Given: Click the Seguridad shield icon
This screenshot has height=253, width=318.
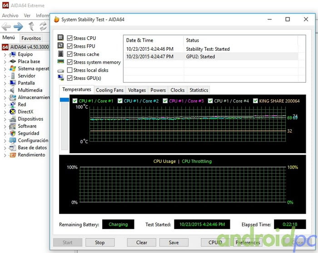Looking at the screenshot, I should coord(13,133).
